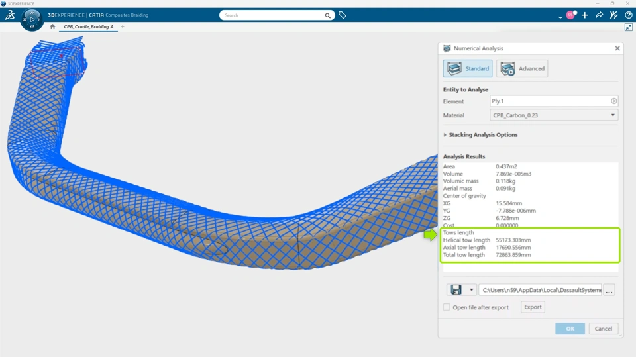This screenshot has width=636, height=357.
Task: Click the element selector icon in Ply.1 field
Action: click(613, 101)
